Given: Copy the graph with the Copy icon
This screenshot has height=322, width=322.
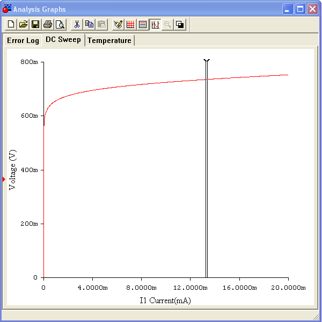Looking at the screenshot, I should [89, 25].
